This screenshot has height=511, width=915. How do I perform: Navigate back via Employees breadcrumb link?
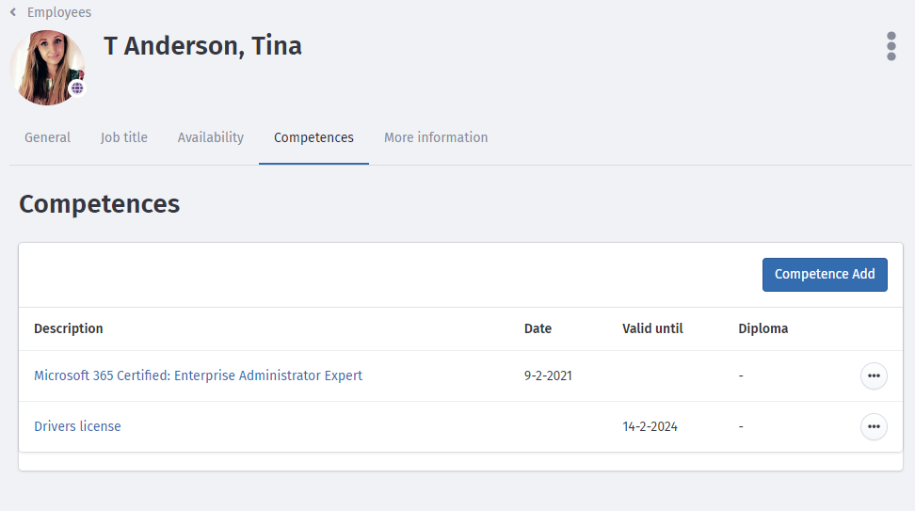pyautogui.click(x=59, y=12)
